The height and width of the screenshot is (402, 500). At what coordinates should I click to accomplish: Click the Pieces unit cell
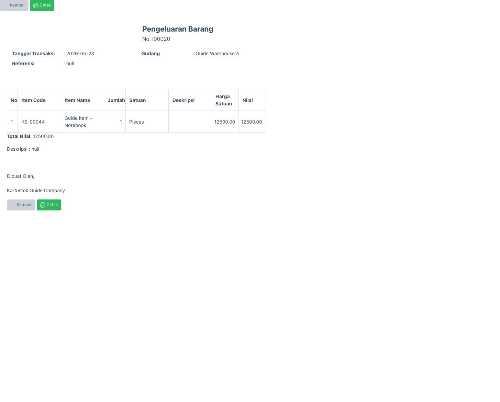click(147, 122)
